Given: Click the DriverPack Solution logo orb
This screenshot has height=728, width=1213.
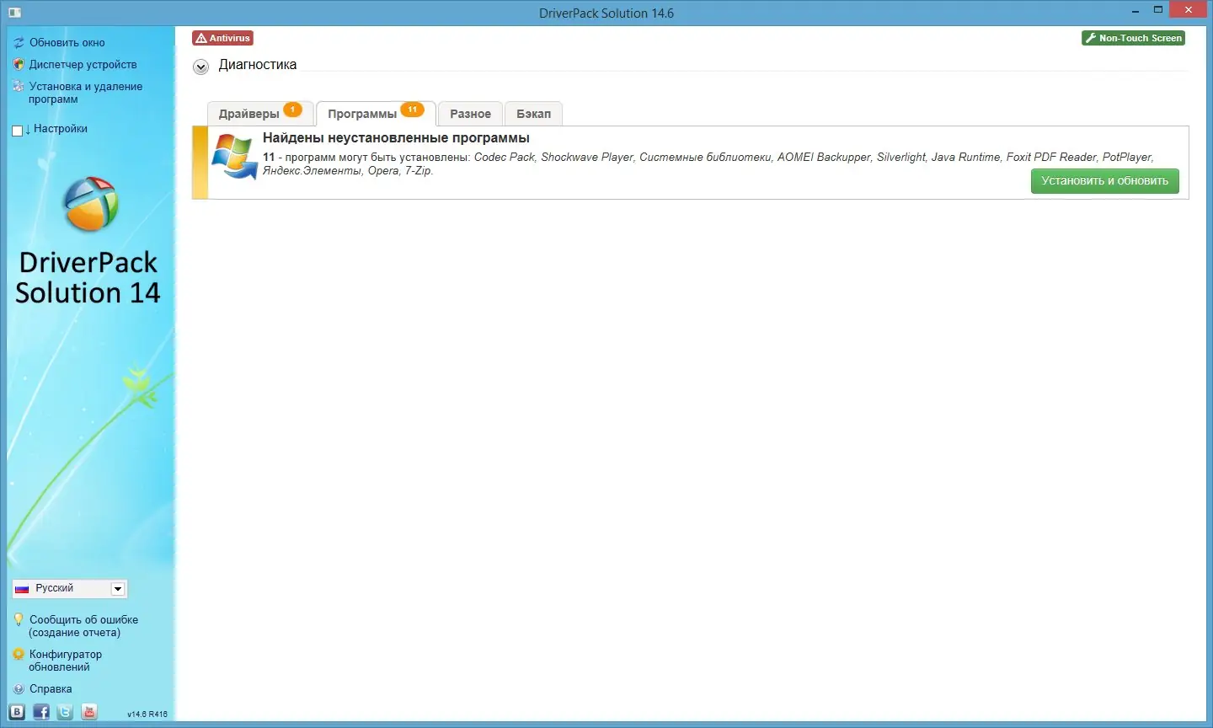Looking at the screenshot, I should pyautogui.click(x=91, y=204).
